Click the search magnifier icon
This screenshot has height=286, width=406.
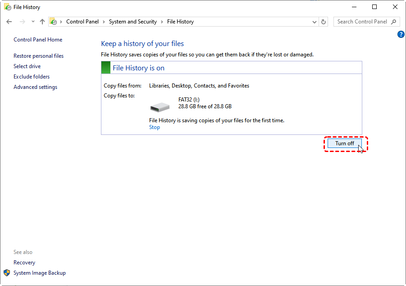(x=394, y=22)
